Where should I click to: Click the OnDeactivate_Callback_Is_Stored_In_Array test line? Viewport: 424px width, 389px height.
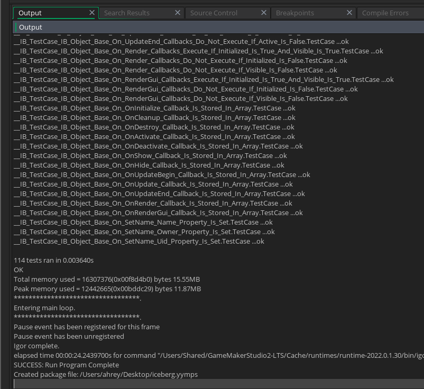(x=158, y=146)
